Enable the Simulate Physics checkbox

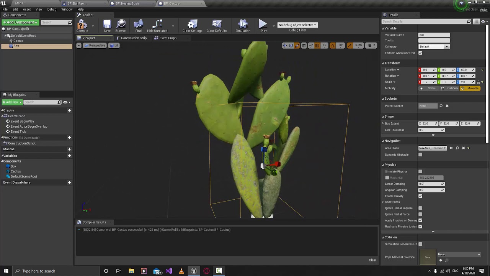(420, 171)
